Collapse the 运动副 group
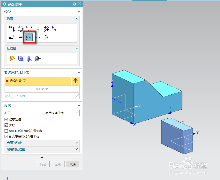 (x=77, y=48)
